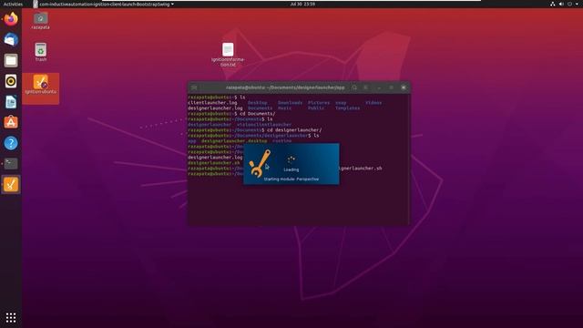Viewport: 583px width, 328px height.
Task: Open the terminal new tab button
Action: click(x=194, y=87)
